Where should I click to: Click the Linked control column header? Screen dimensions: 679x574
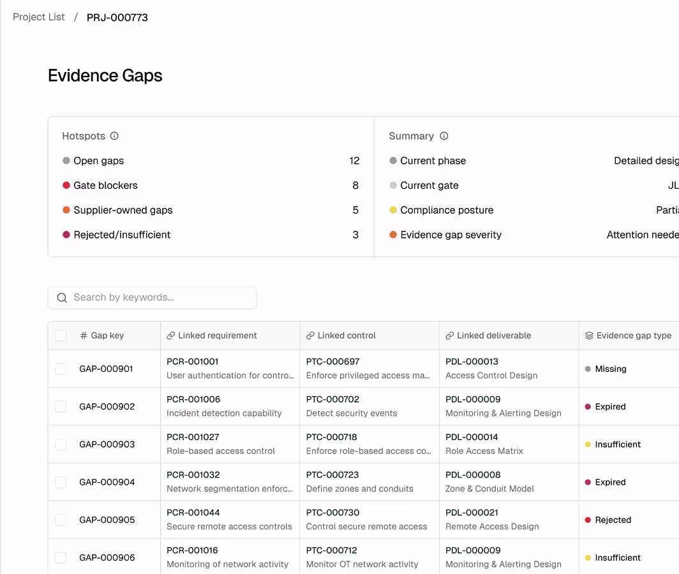point(347,335)
